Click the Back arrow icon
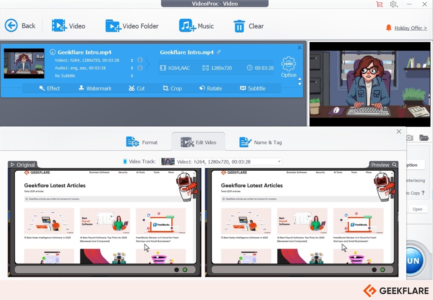433x300 pixels. (x=11, y=26)
